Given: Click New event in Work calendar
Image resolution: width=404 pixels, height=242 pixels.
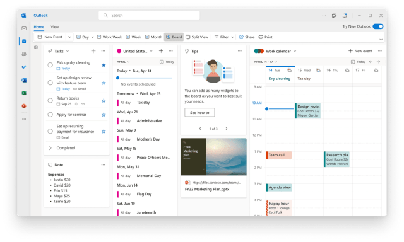Looking at the screenshot, I should tap(360, 51).
